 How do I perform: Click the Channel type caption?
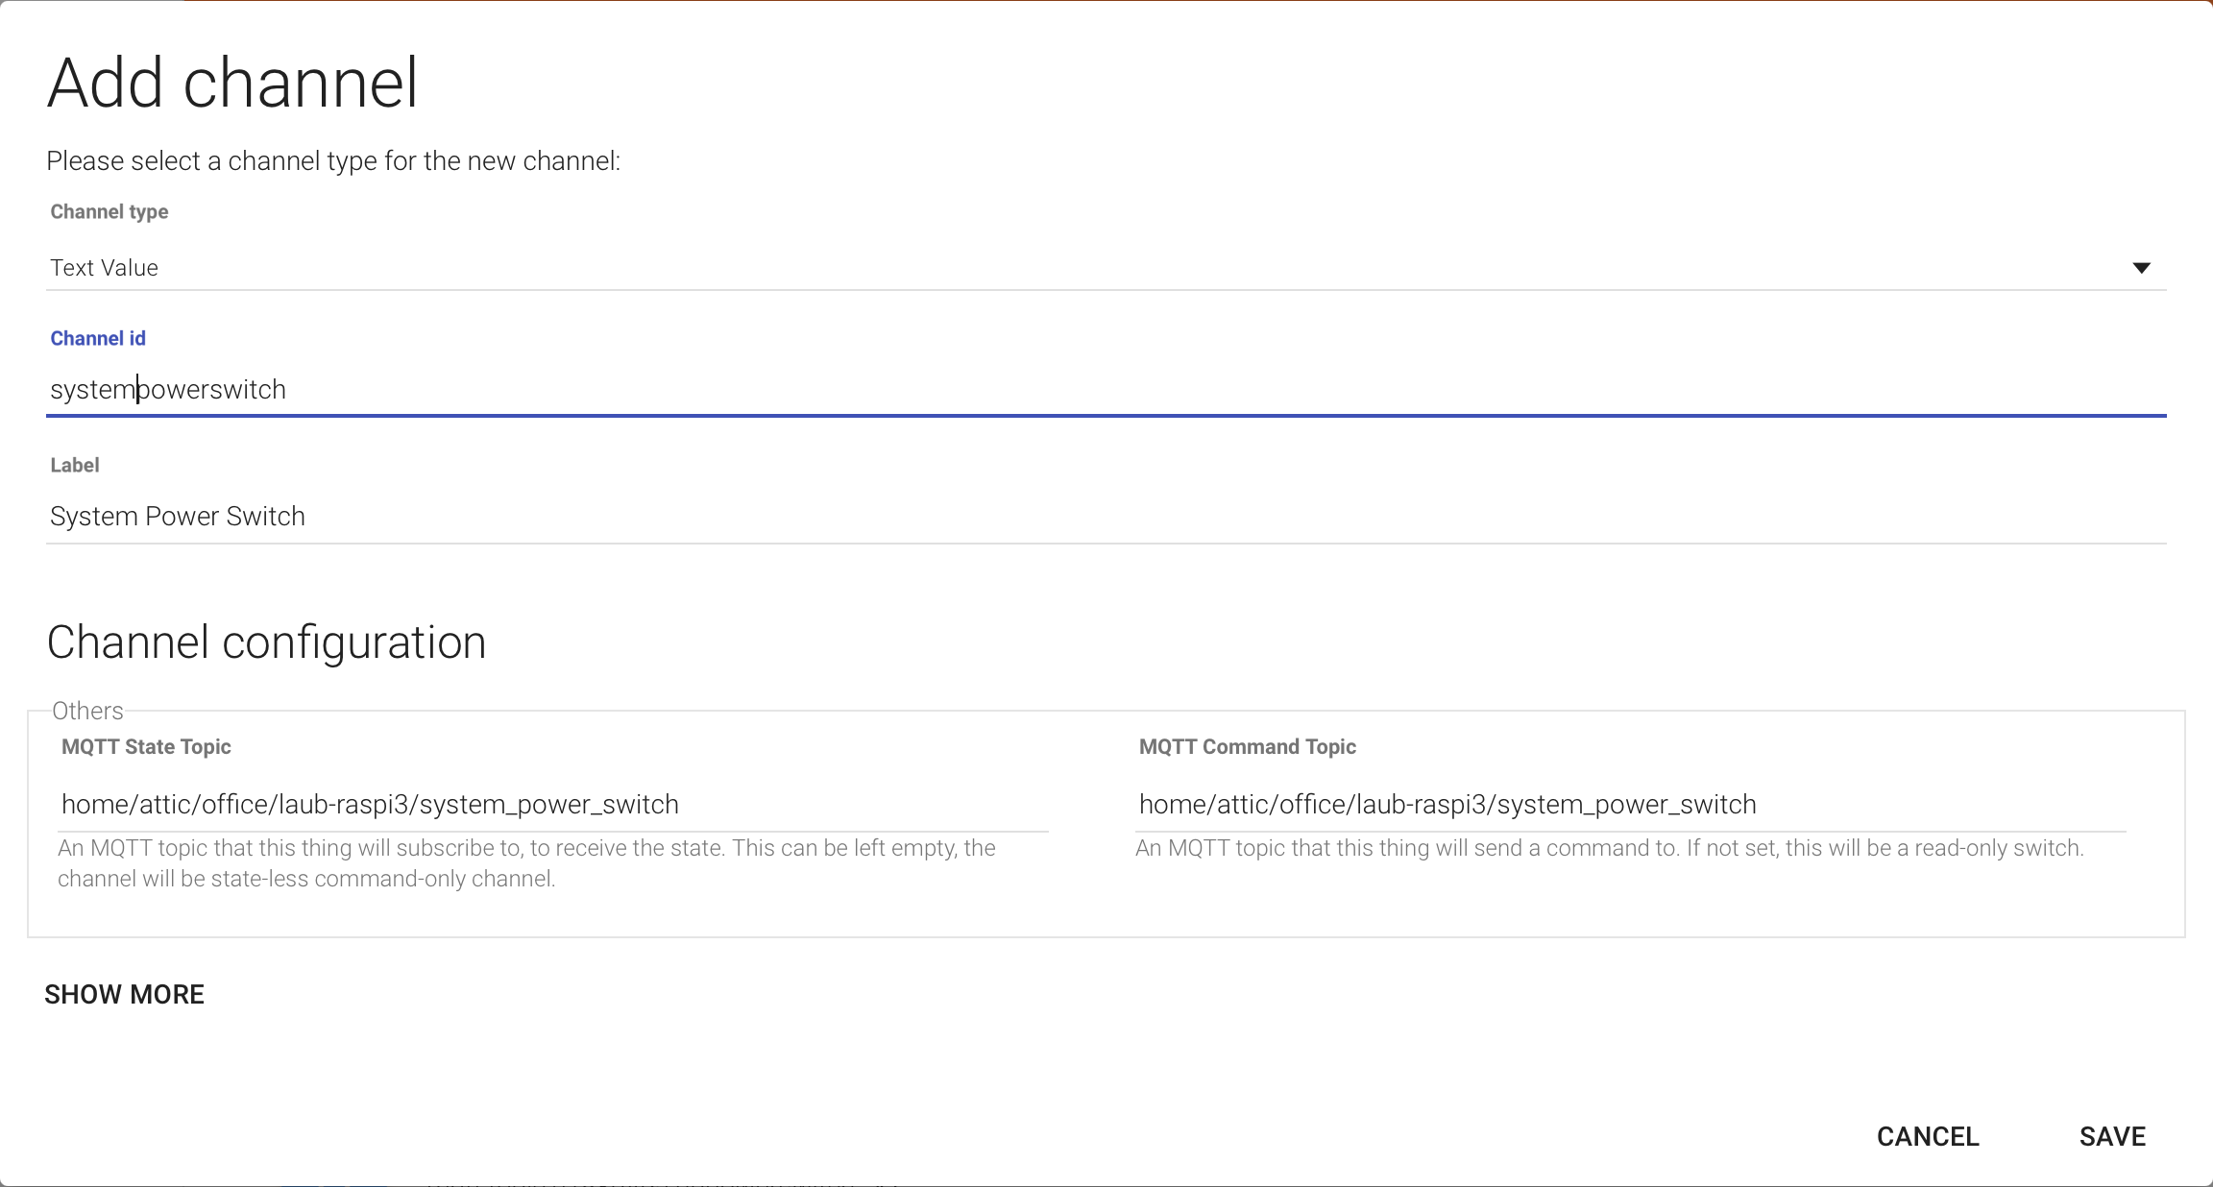(109, 211)
